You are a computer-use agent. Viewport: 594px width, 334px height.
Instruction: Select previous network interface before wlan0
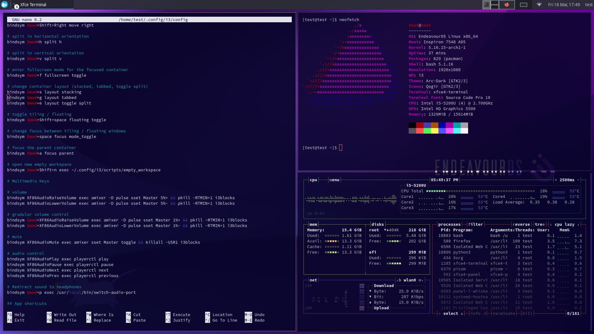pyautogui.click(x=398, y=280)
